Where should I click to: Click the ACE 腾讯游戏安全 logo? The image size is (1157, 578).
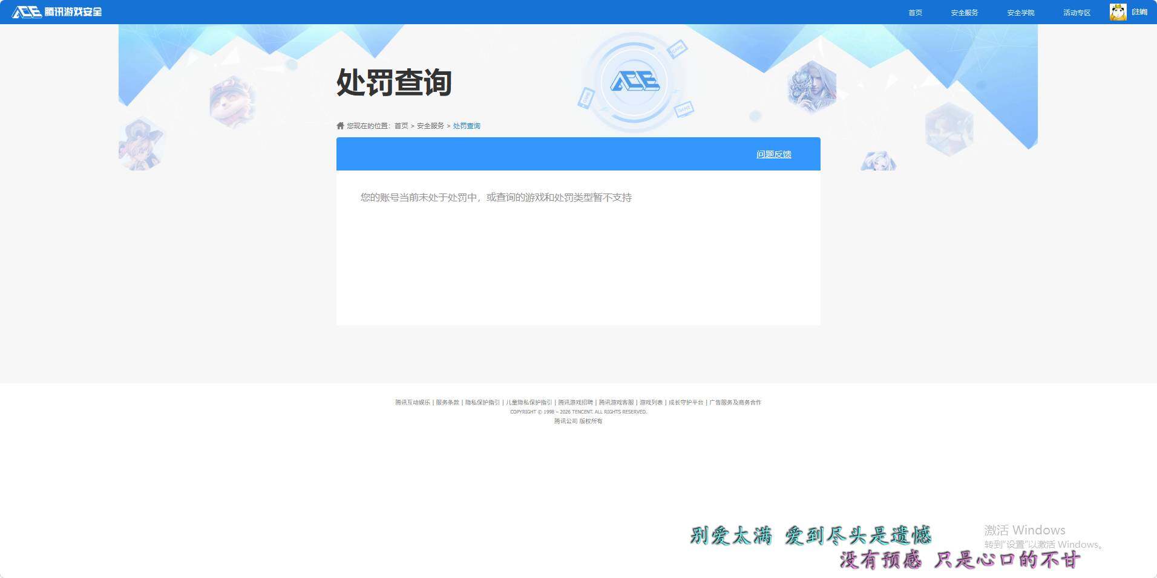[57, 11]
